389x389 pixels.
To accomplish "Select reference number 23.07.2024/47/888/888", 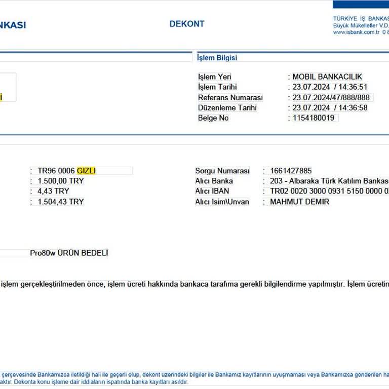I will (331, 97).
